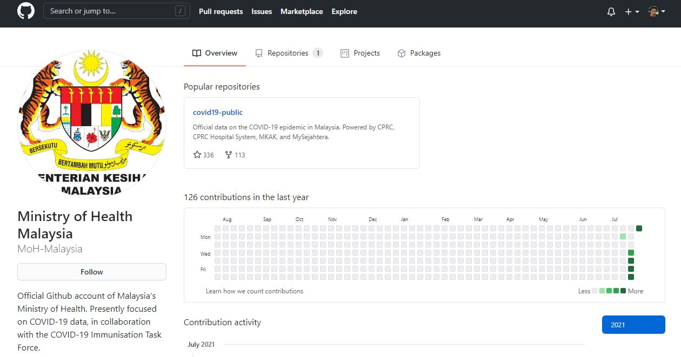681x357 pixels.
Task: Click the Jul month label in graph
Action: click(x=615, y=219)
